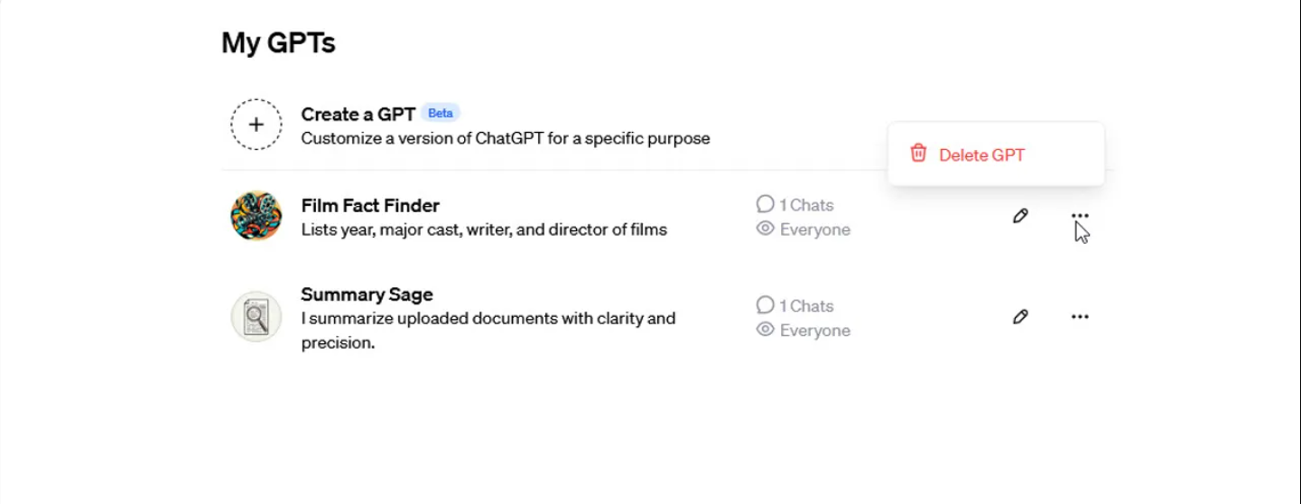Click the Summary Sage magnifier avatar
The height and width of the screenshot is (504, 1301).
(x=256, y=316)
